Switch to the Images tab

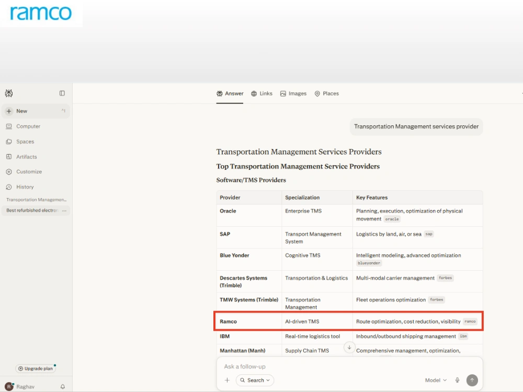tap(293, 94)
